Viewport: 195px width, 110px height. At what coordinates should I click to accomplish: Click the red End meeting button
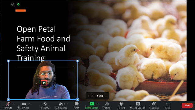[x=187, y=105]
